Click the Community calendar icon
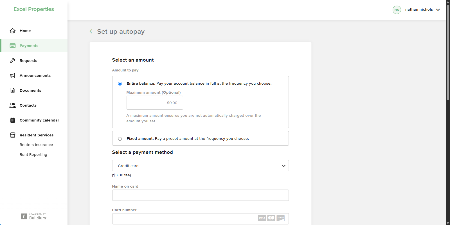This screenshot has width=450, height=225. [x=13, y=120]
